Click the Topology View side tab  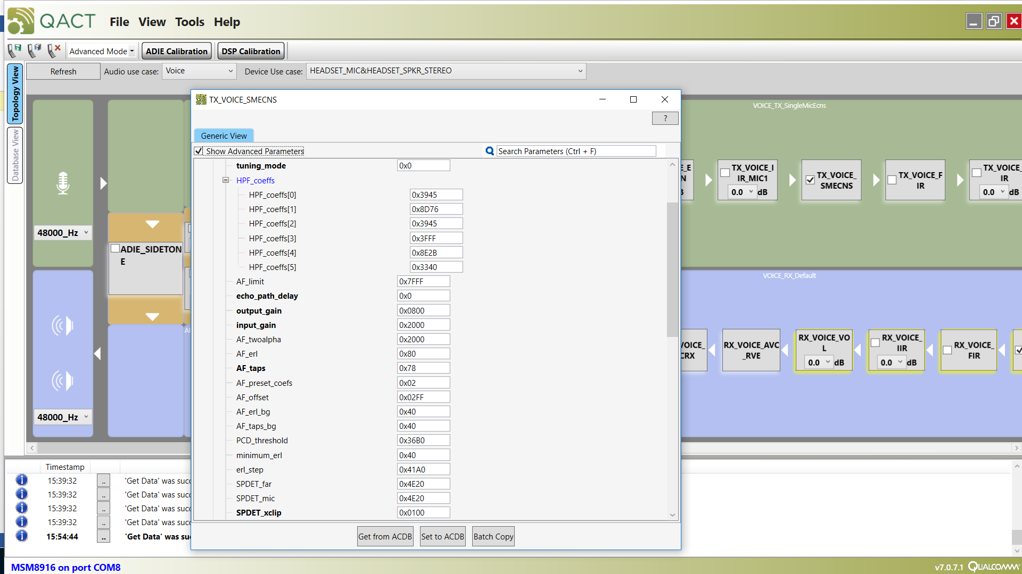click(x=15, y=94)
